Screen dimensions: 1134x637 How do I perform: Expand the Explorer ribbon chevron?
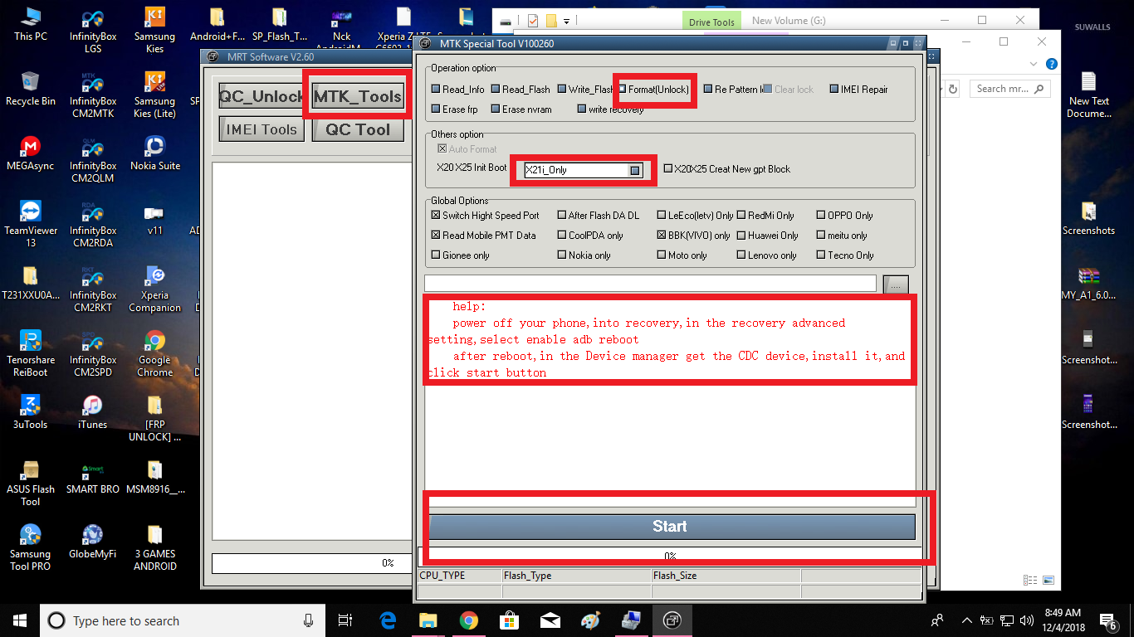click(1035, 64)
